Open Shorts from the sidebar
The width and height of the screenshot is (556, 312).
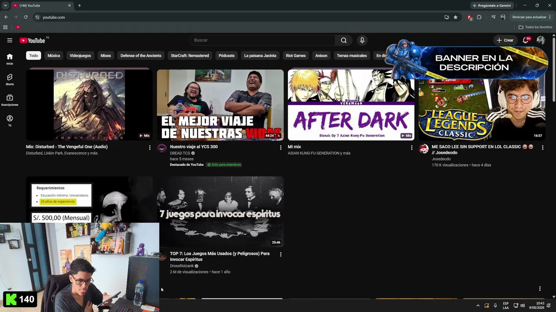click(x=10, y=79)
